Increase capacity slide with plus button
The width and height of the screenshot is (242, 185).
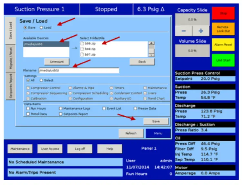(x=201, y=31)
